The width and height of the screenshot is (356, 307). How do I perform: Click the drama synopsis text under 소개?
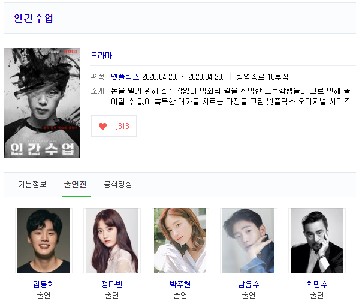pyautogui.click(x=231, y=96)
